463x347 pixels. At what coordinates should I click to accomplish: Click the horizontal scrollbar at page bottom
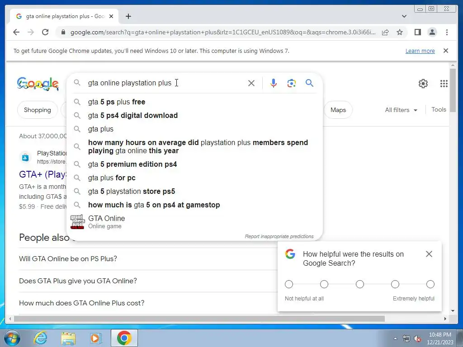pyautogui.click(x=199, y=319)
